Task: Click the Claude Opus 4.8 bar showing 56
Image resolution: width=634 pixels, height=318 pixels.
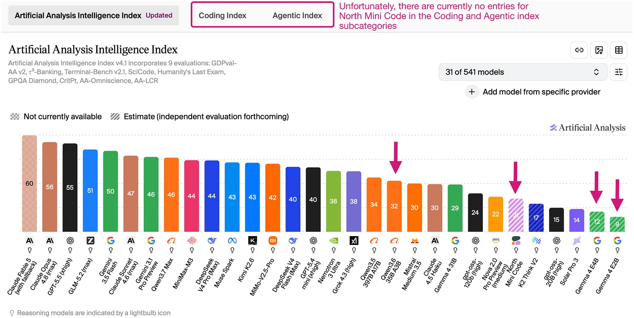Action: [x=50, y=187]
